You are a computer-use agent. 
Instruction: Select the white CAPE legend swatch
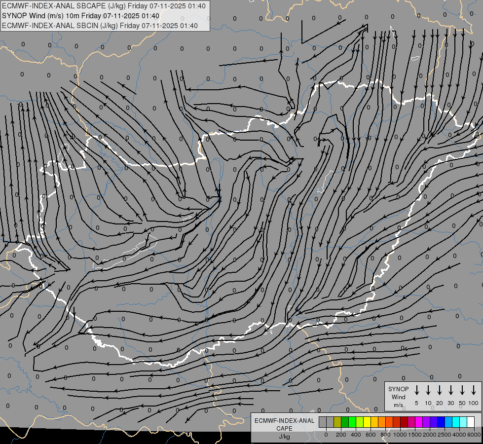tap(471, 422)
